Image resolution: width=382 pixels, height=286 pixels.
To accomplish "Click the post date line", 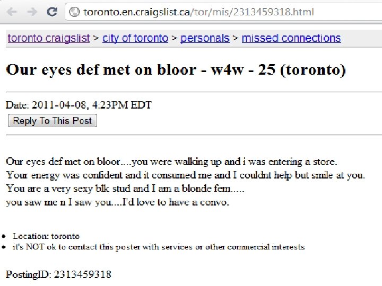I will pos(79,105).
